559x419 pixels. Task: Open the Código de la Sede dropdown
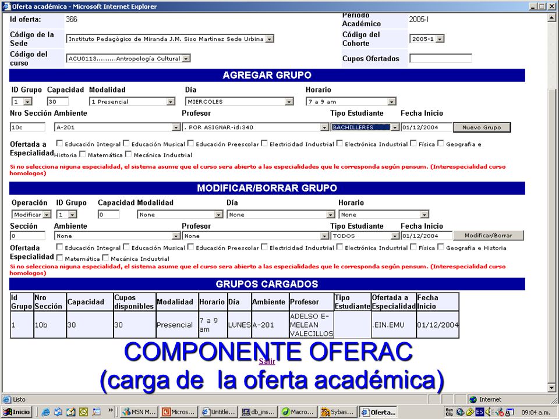tap(170, 39)
